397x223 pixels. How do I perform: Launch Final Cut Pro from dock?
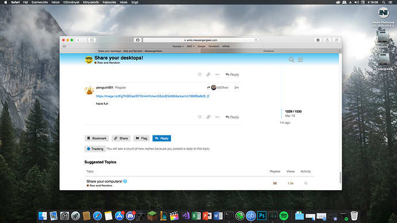(174, 216)
